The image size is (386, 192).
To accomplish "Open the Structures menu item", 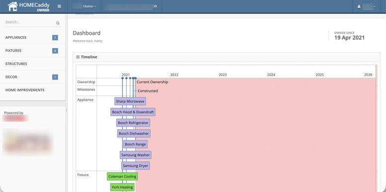I will point(33,64).
